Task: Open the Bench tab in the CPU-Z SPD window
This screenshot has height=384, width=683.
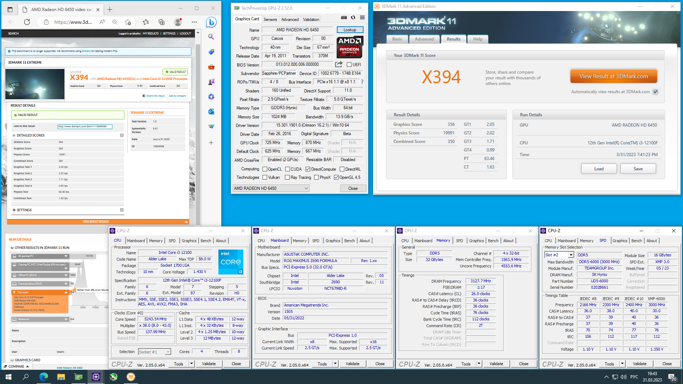Action: 636,241
